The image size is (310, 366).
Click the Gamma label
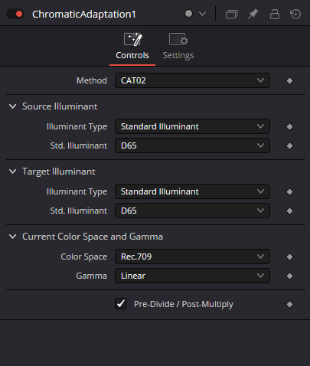pos(91,276)
